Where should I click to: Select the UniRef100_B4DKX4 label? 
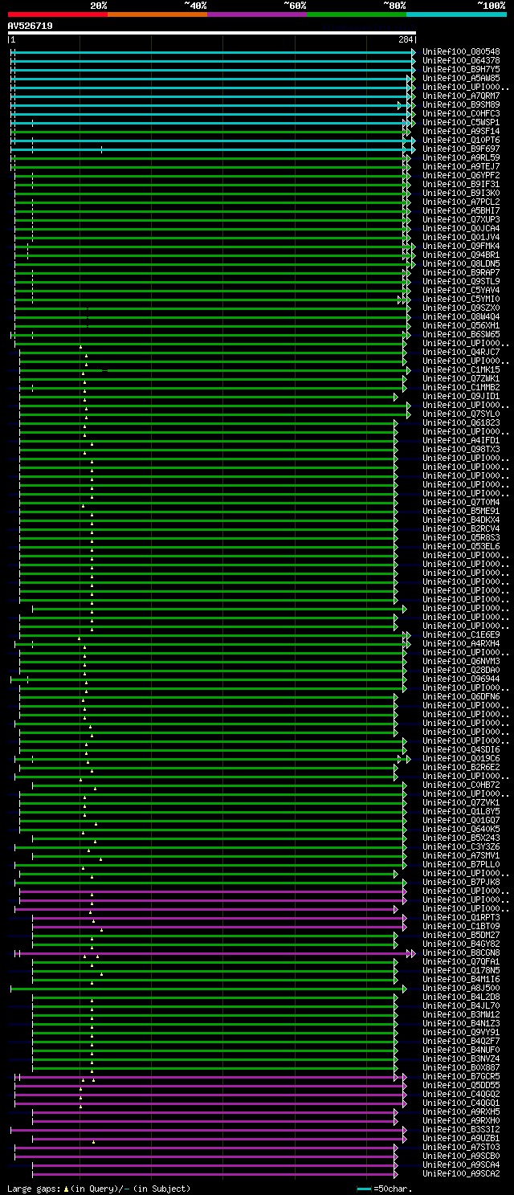[x=461, y=520]
